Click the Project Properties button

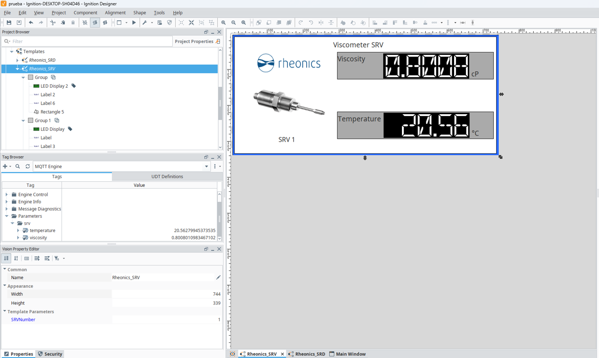[197, 41]
